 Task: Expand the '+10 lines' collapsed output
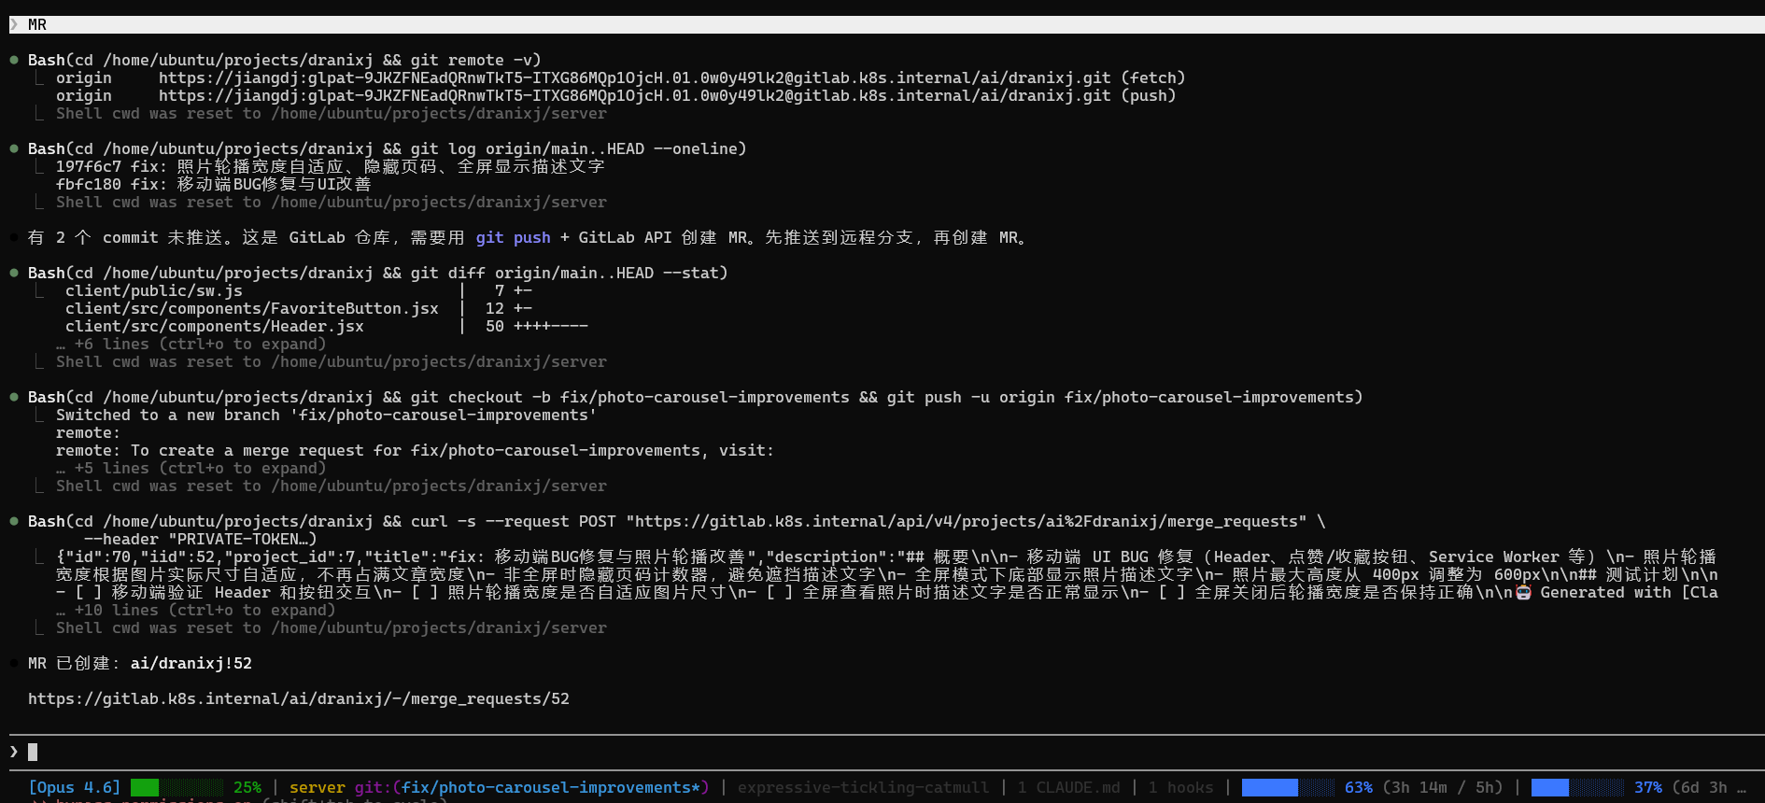coord(196,610)
